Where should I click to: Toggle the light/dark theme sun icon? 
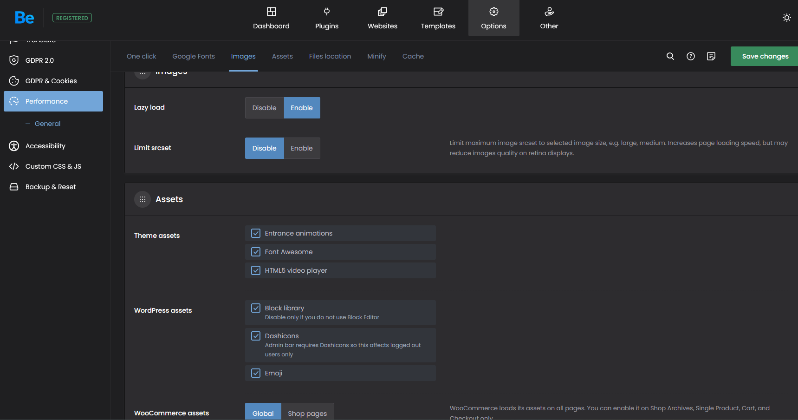(786, 18)
